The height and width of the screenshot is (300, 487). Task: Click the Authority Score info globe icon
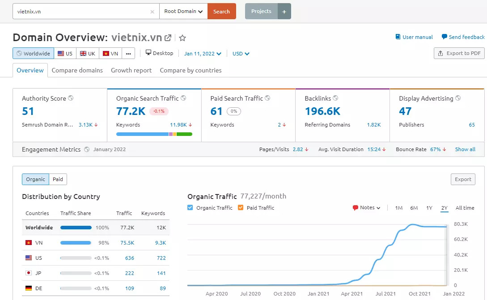[71, 98]
